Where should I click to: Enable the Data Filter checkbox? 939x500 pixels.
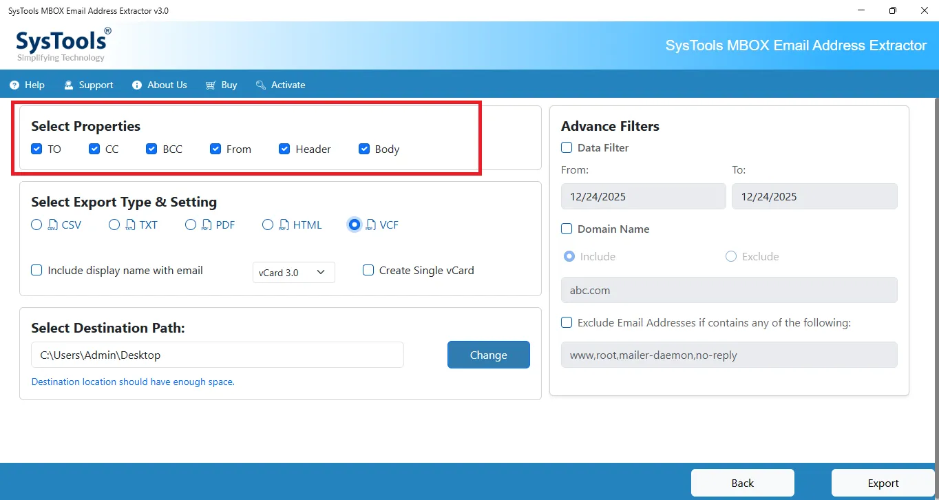(x=567, y=147)
